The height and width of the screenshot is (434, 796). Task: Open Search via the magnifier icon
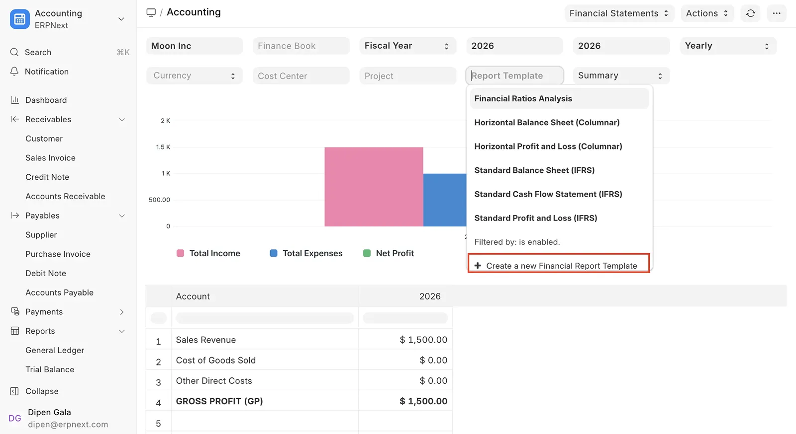click(x=14, y=52)
